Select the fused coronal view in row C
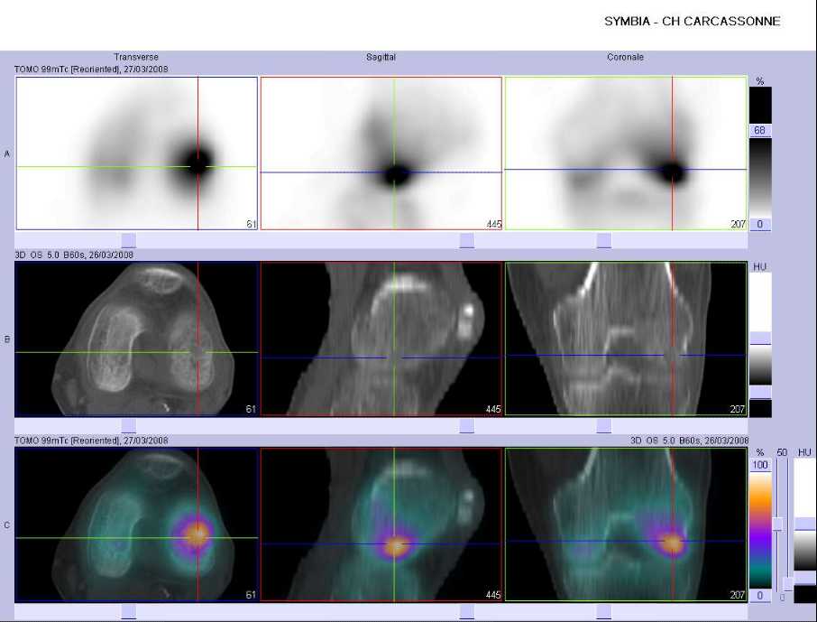817x622 pixels. (626, 525)
